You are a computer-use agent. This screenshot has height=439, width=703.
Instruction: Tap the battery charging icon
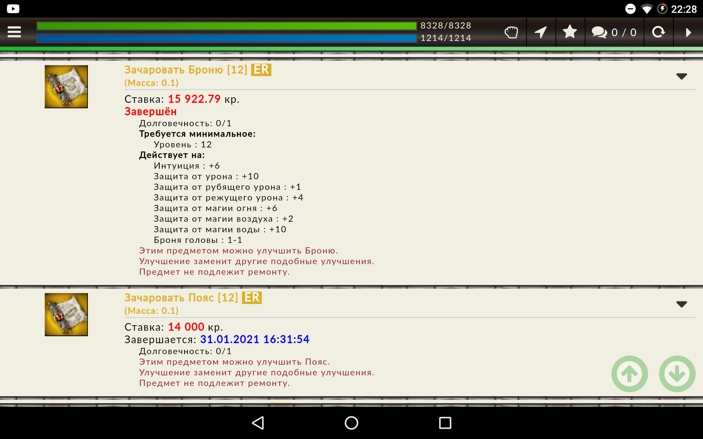pos(662,9)
